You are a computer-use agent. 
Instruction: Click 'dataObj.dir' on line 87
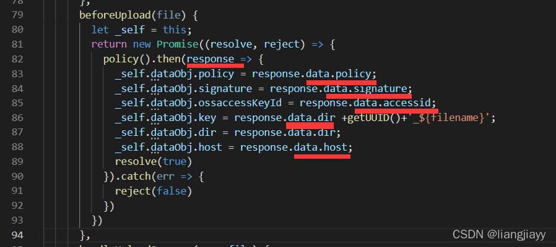183,132
